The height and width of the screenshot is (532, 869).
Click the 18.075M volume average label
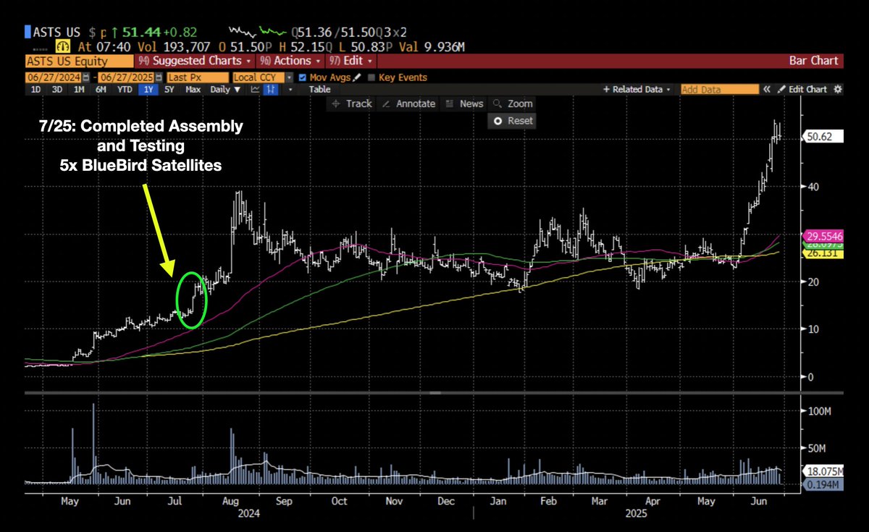823,472
